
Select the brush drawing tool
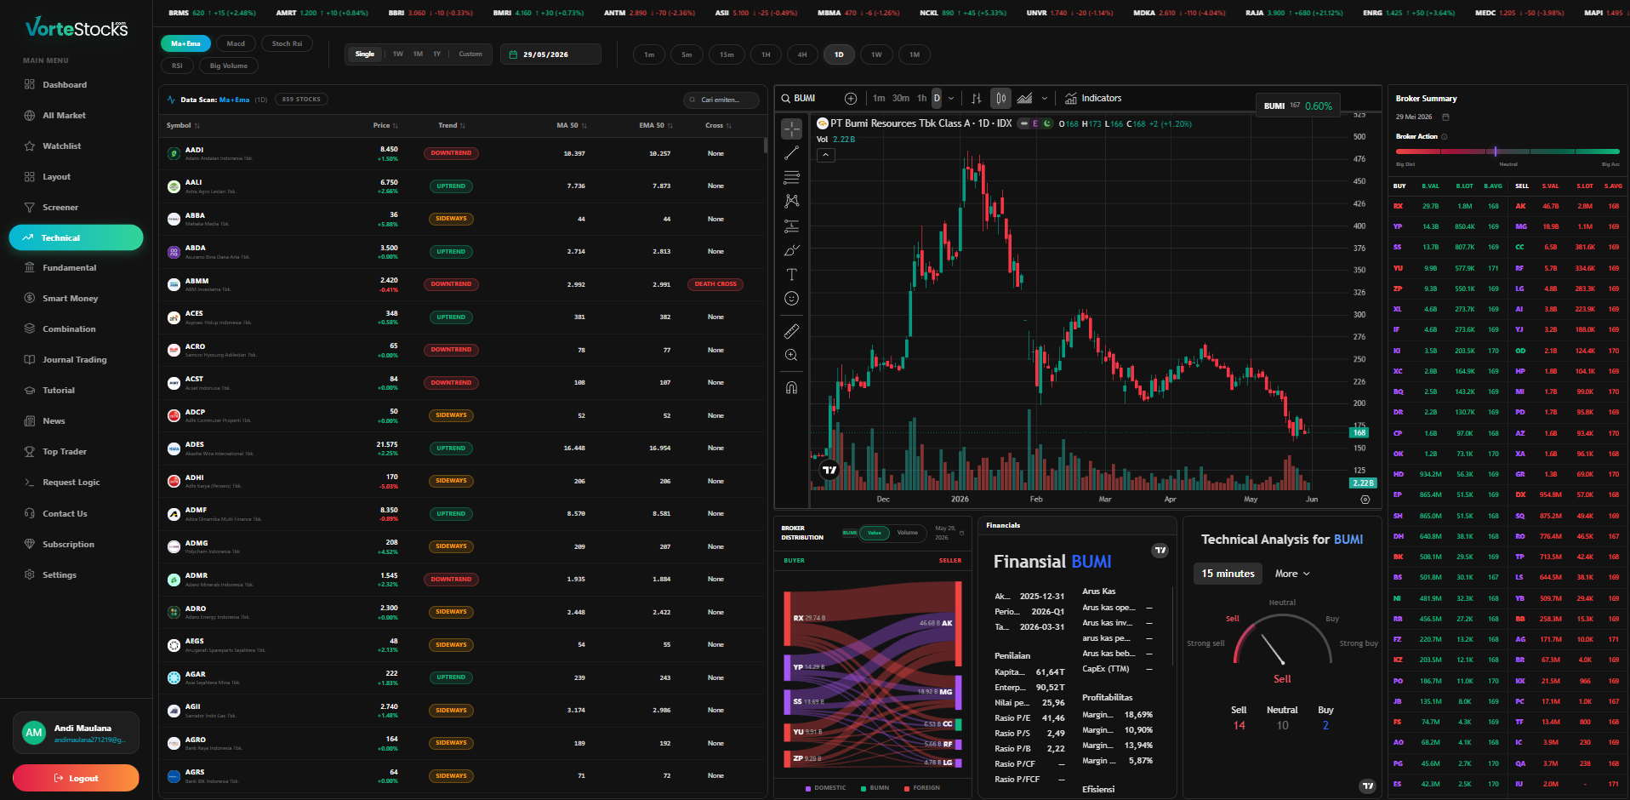(791, 250)
